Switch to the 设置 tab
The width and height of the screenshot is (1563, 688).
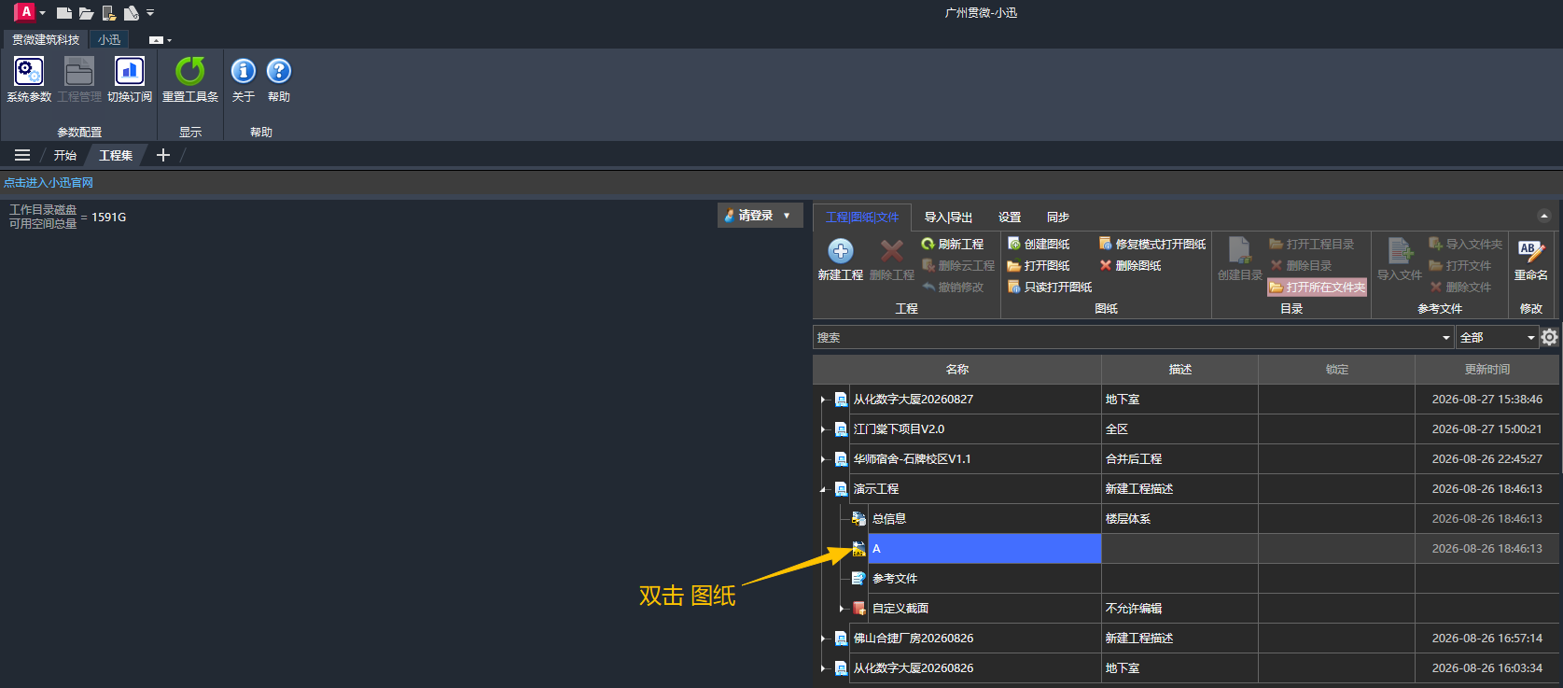1010,217
